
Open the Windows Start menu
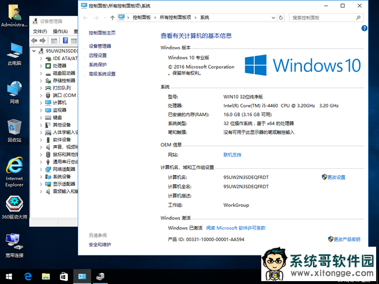(x=9, y=277)
